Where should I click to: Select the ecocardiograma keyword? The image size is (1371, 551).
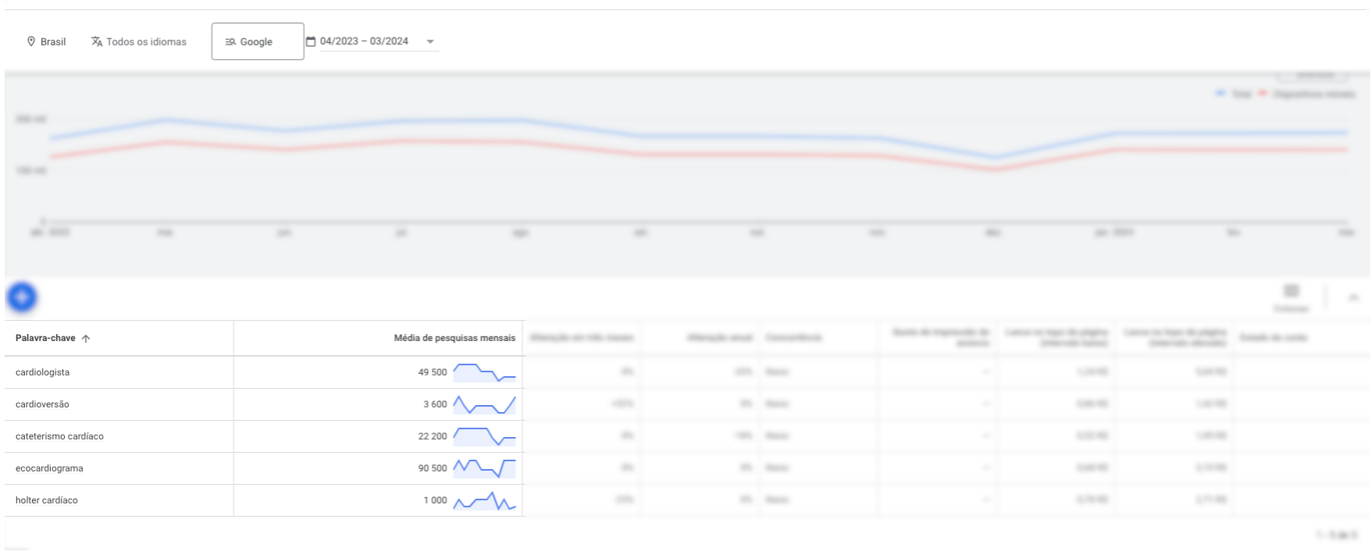coord(49,468)
